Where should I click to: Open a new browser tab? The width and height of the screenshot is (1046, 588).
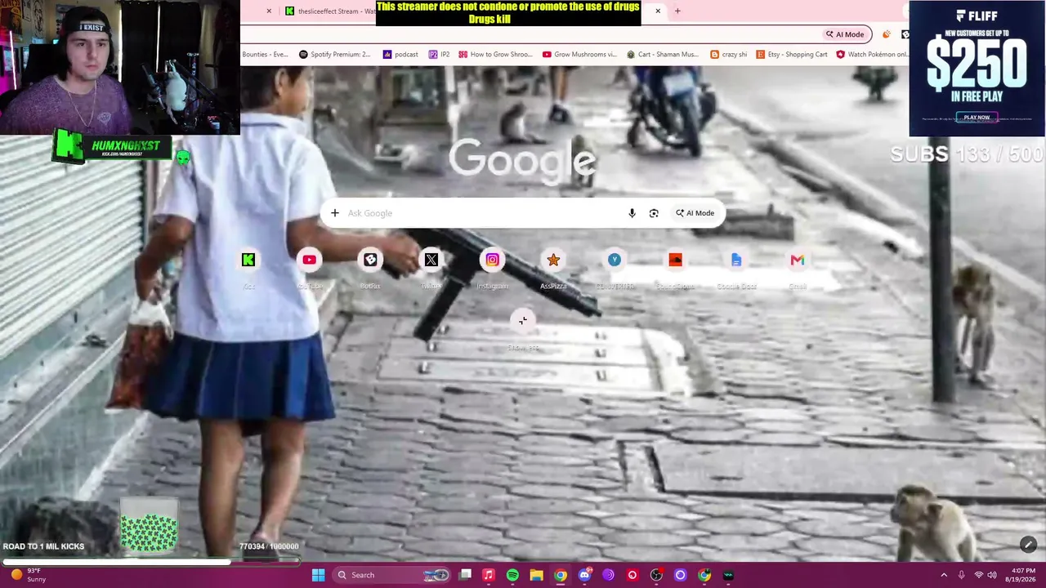pyautogui.click(x=677, y=11)
